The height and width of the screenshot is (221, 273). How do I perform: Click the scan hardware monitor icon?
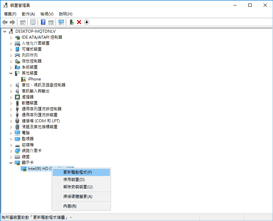[x=61, y=22]
